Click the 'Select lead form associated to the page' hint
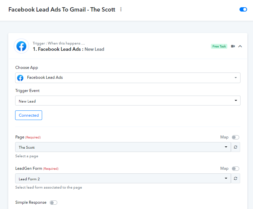253x209 pixels. tap(49, 187)
